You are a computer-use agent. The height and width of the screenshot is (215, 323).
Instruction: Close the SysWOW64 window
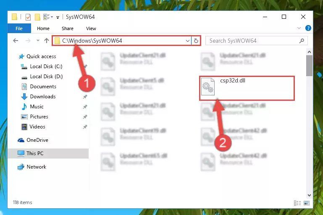click(x=303, y=17)
